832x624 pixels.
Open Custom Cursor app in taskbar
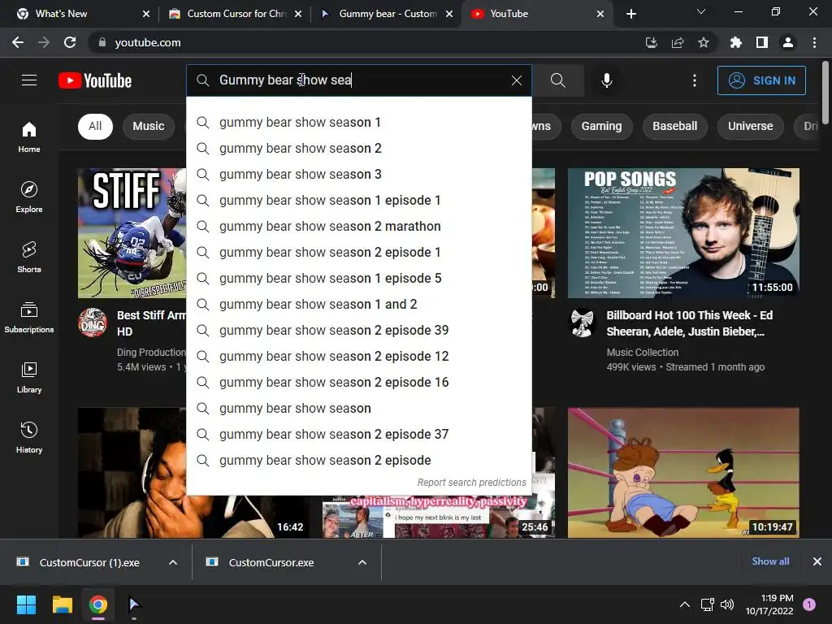[x=134, y=604]
